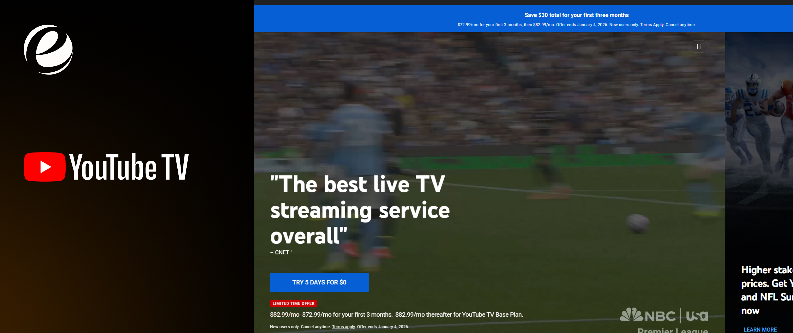Click the CNET attribution under the quote

point(281,252)
